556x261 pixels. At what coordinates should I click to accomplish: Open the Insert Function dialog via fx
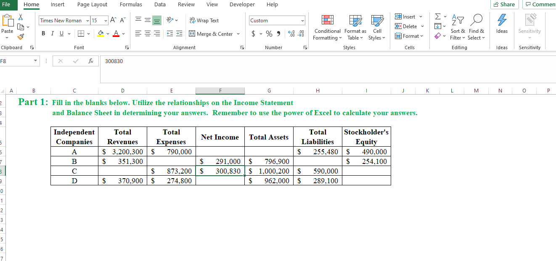point(90,61)
